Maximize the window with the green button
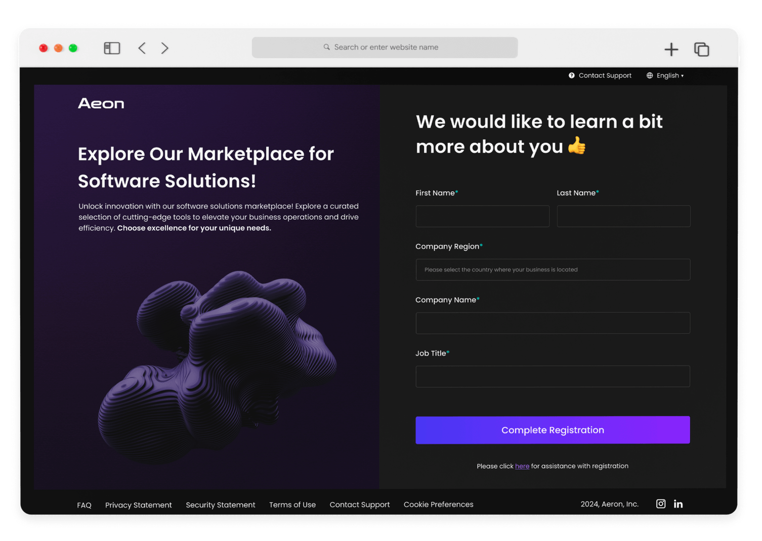 (73, 48)
